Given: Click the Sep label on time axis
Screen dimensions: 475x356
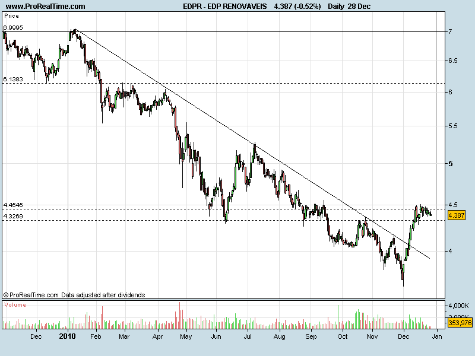Looking at the screenshot, I should tap(311, 336).
